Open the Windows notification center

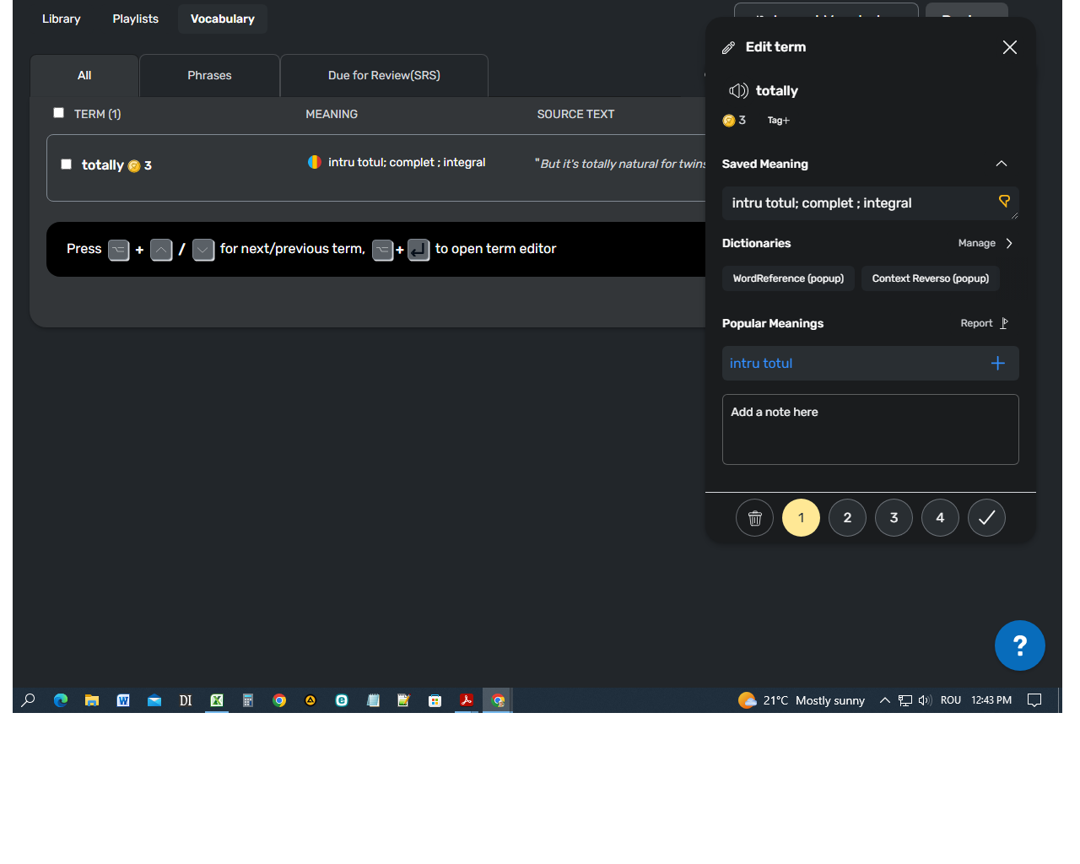[x=1034, y=700]
